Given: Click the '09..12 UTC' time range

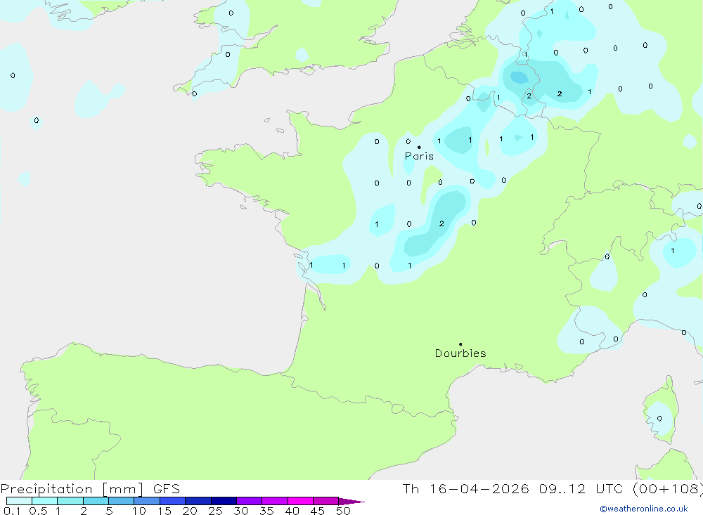Looking at the screenshot, I should (x=581, y=489).
